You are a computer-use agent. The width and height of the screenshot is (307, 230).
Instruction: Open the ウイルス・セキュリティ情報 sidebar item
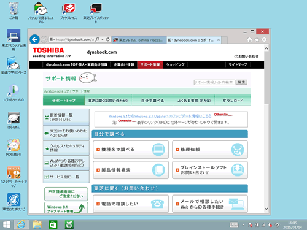point(66,148)
